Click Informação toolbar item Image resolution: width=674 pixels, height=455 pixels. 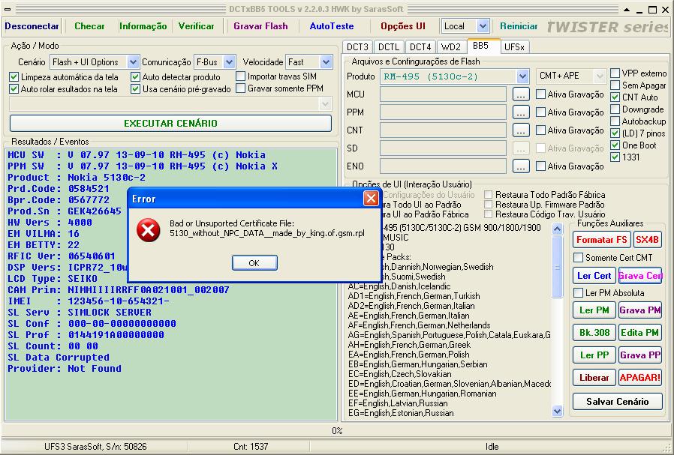click(x=143, y=26)
